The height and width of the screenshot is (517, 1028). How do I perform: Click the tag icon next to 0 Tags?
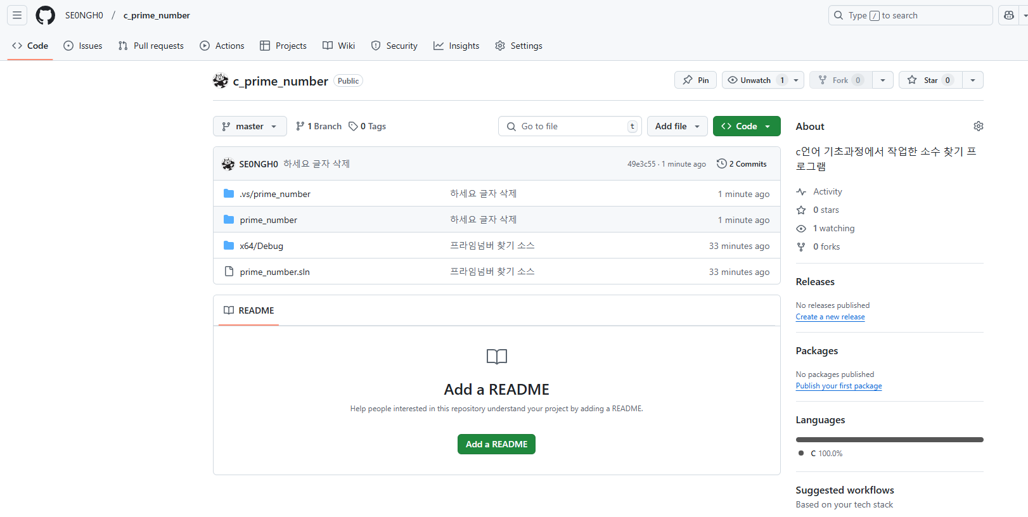pos(353,126)
